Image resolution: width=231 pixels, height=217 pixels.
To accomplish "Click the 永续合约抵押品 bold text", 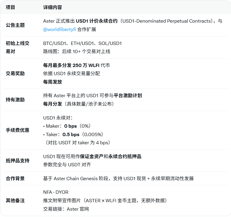I will click(x=125, y=156).
